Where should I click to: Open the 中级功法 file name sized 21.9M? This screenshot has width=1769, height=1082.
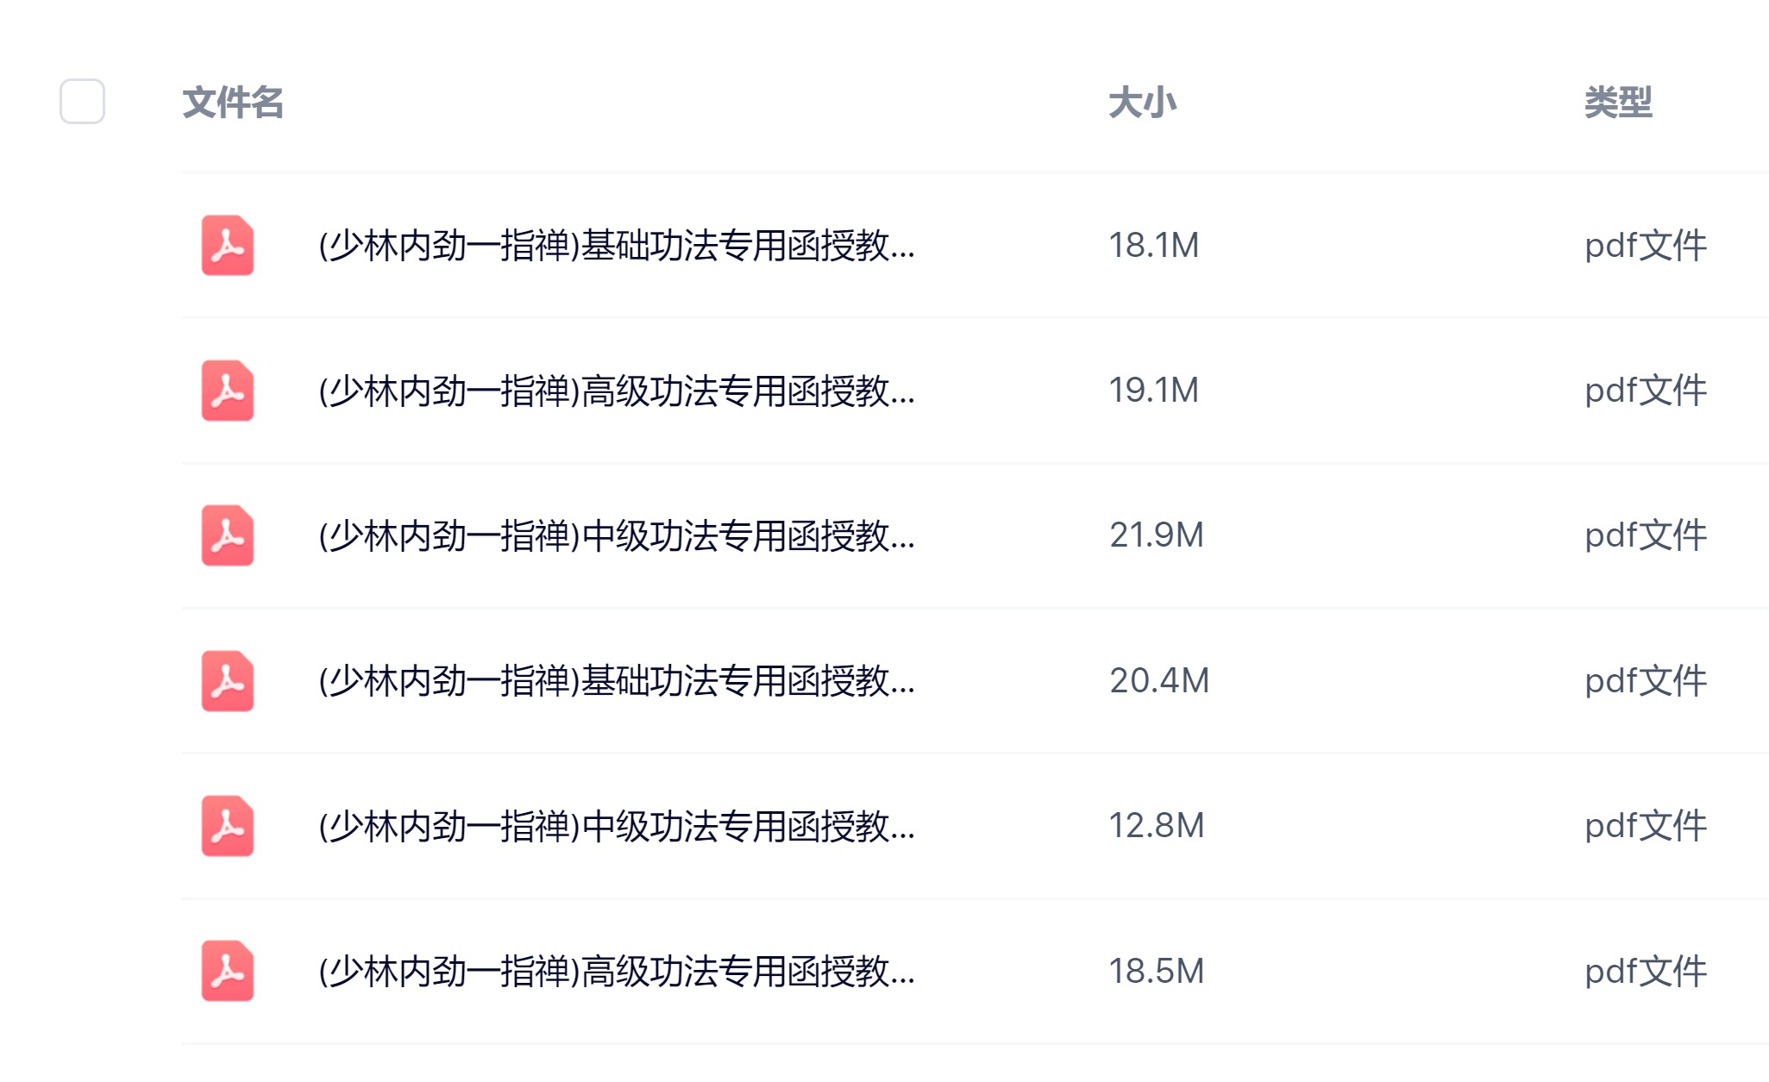[616, 535]
